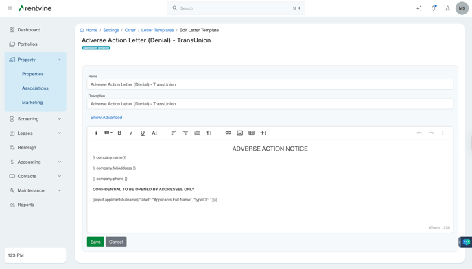This screenshot has height=269, width=472.
Task: Focus the search box
Action: click(236, 8)
